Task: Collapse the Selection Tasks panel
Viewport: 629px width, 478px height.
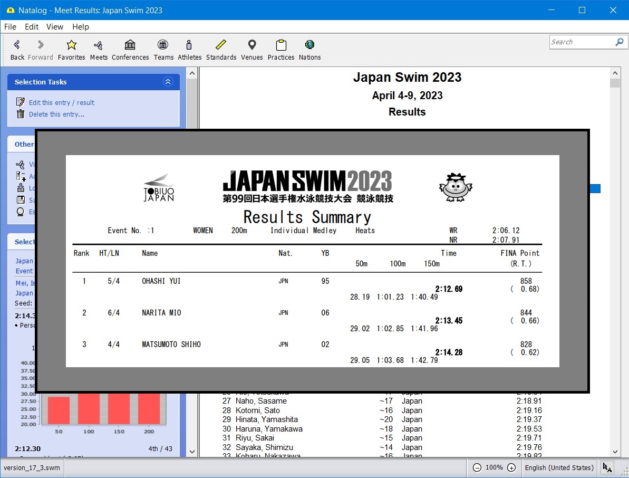Action: pyautogui.click(x=168, y=82)
